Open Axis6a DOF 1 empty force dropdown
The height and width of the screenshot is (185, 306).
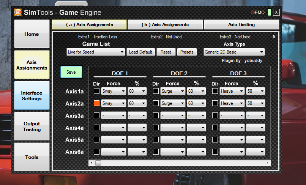114,152
